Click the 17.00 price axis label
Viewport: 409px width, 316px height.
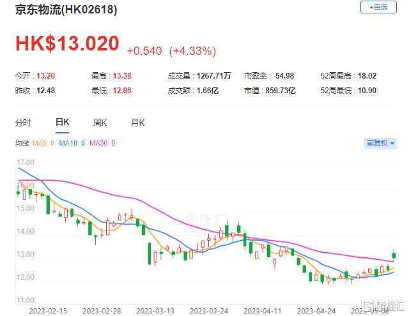[x=26, y=162]
